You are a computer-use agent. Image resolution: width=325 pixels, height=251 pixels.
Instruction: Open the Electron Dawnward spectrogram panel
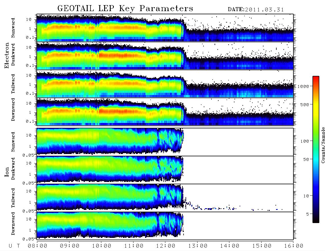pyautogui.click(x=165, y=112)
